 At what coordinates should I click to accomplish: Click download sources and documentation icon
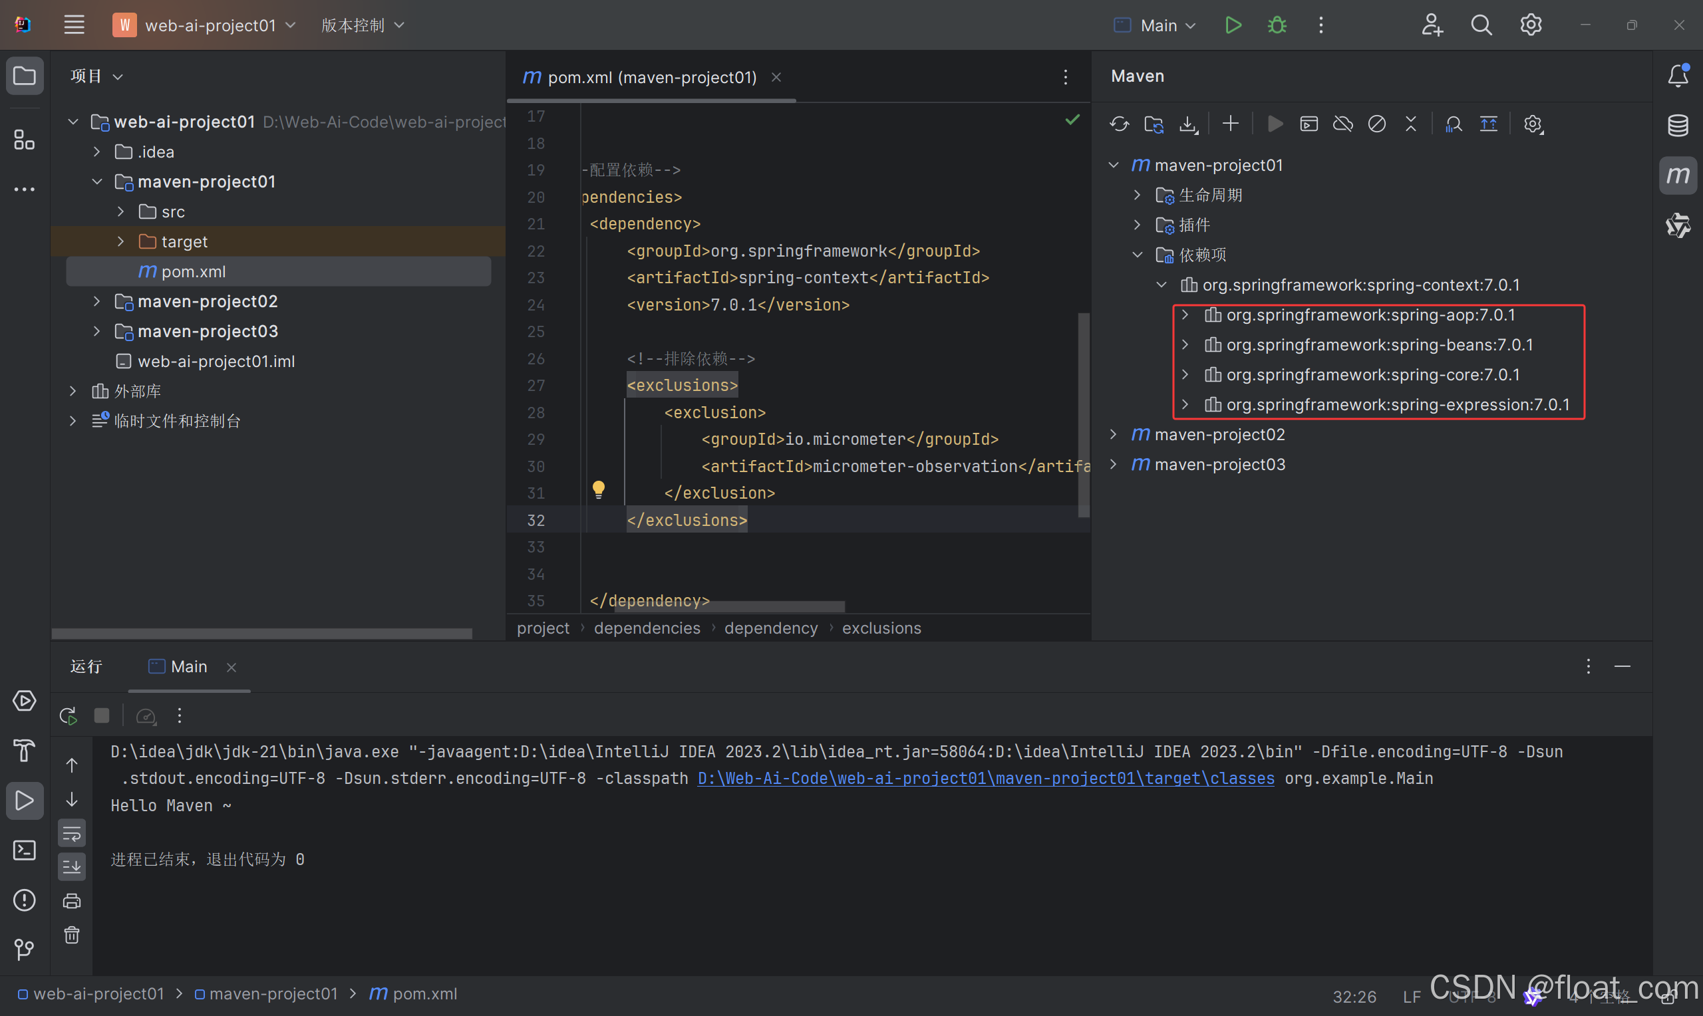point(1187,124)
